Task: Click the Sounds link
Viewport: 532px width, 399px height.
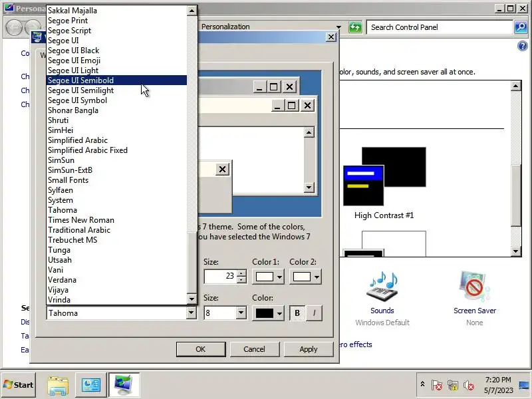Action: coord(382,311)
